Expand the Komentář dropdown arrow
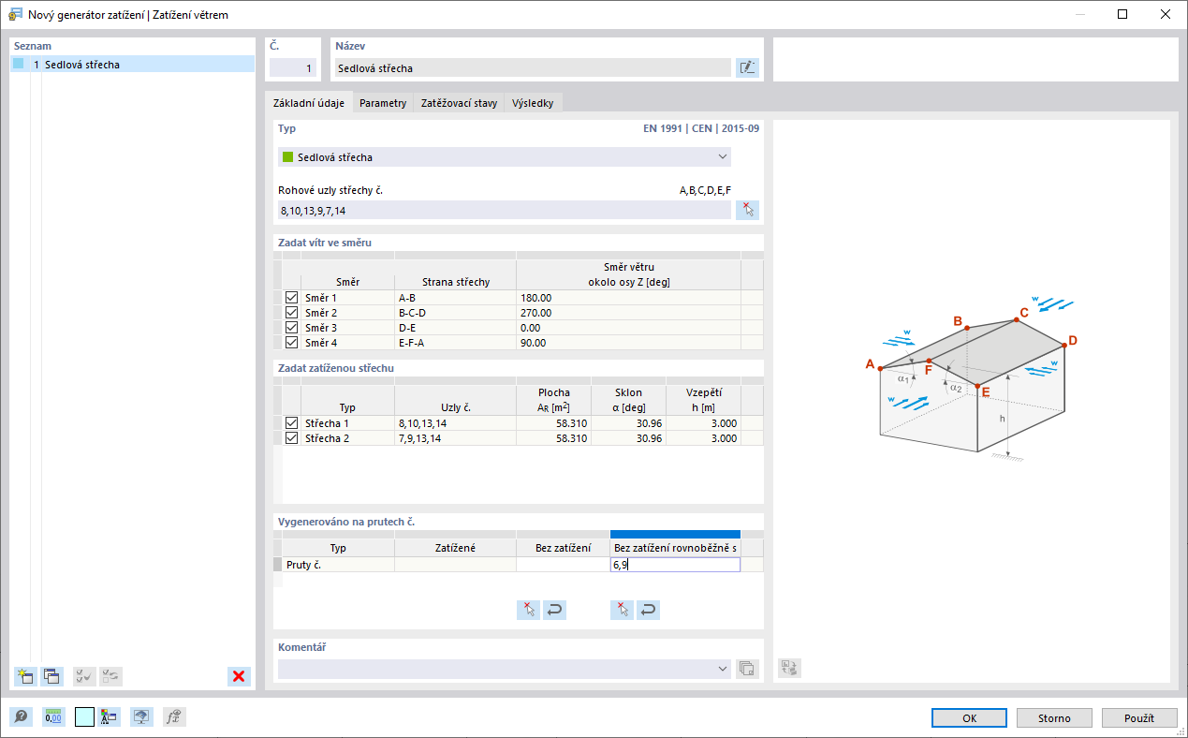Image resolution: width=1188 pixels, height=738 pixels. (x=722, y=669)
